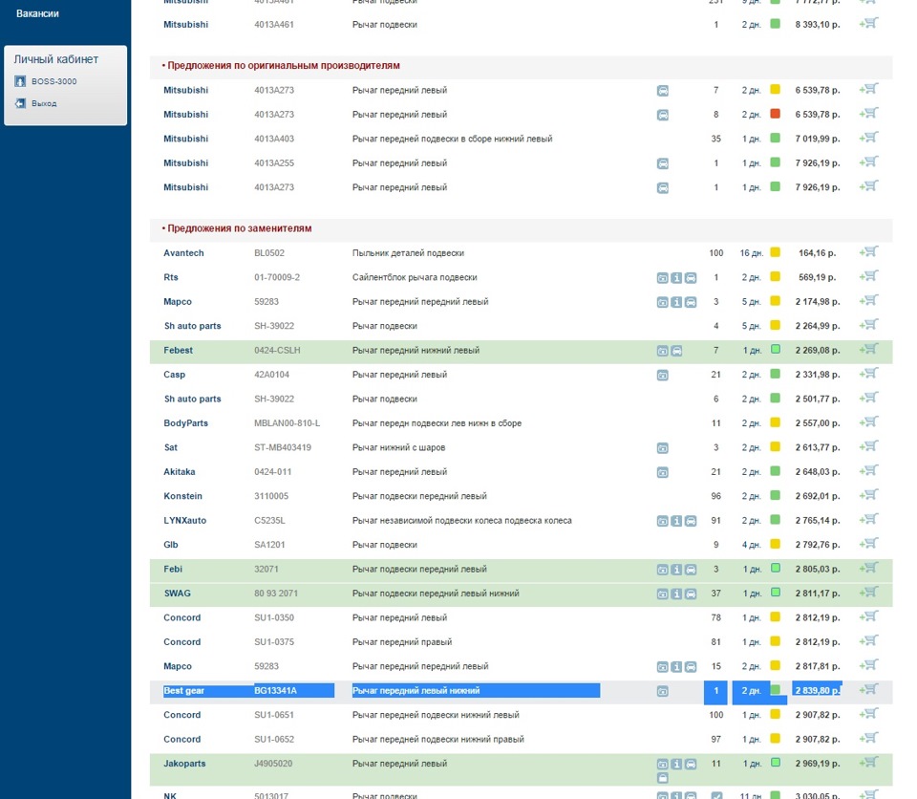Open Akitaka brand link

tap(179, 472)
